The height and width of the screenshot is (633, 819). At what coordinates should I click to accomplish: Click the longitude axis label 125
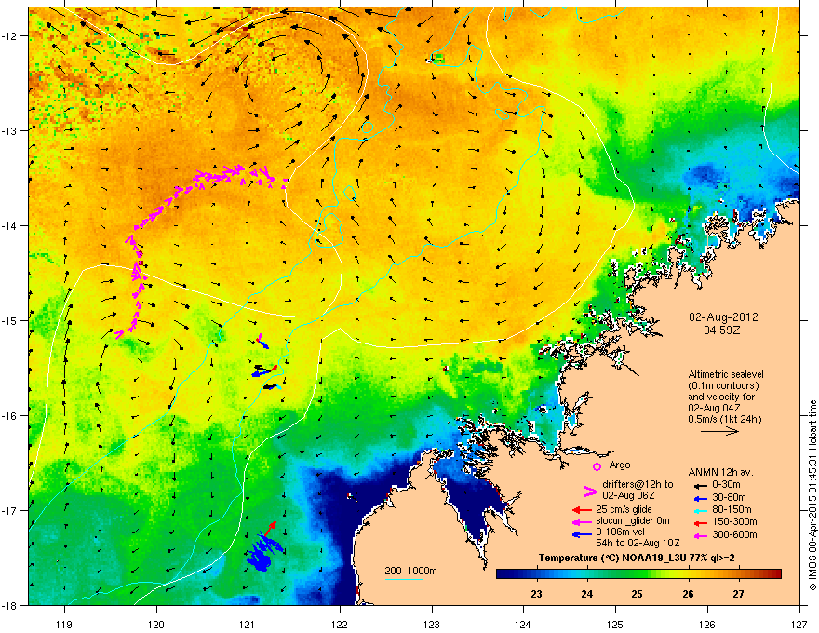point(615,624)
